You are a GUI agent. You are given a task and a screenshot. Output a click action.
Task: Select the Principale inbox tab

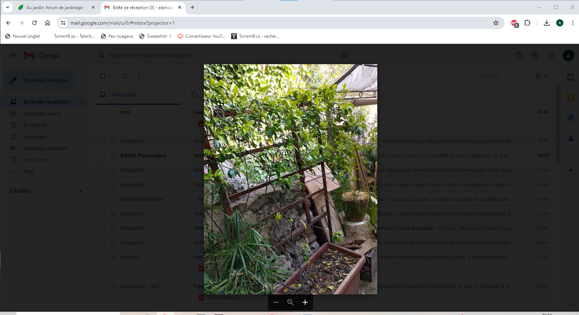tap(124, 95)
